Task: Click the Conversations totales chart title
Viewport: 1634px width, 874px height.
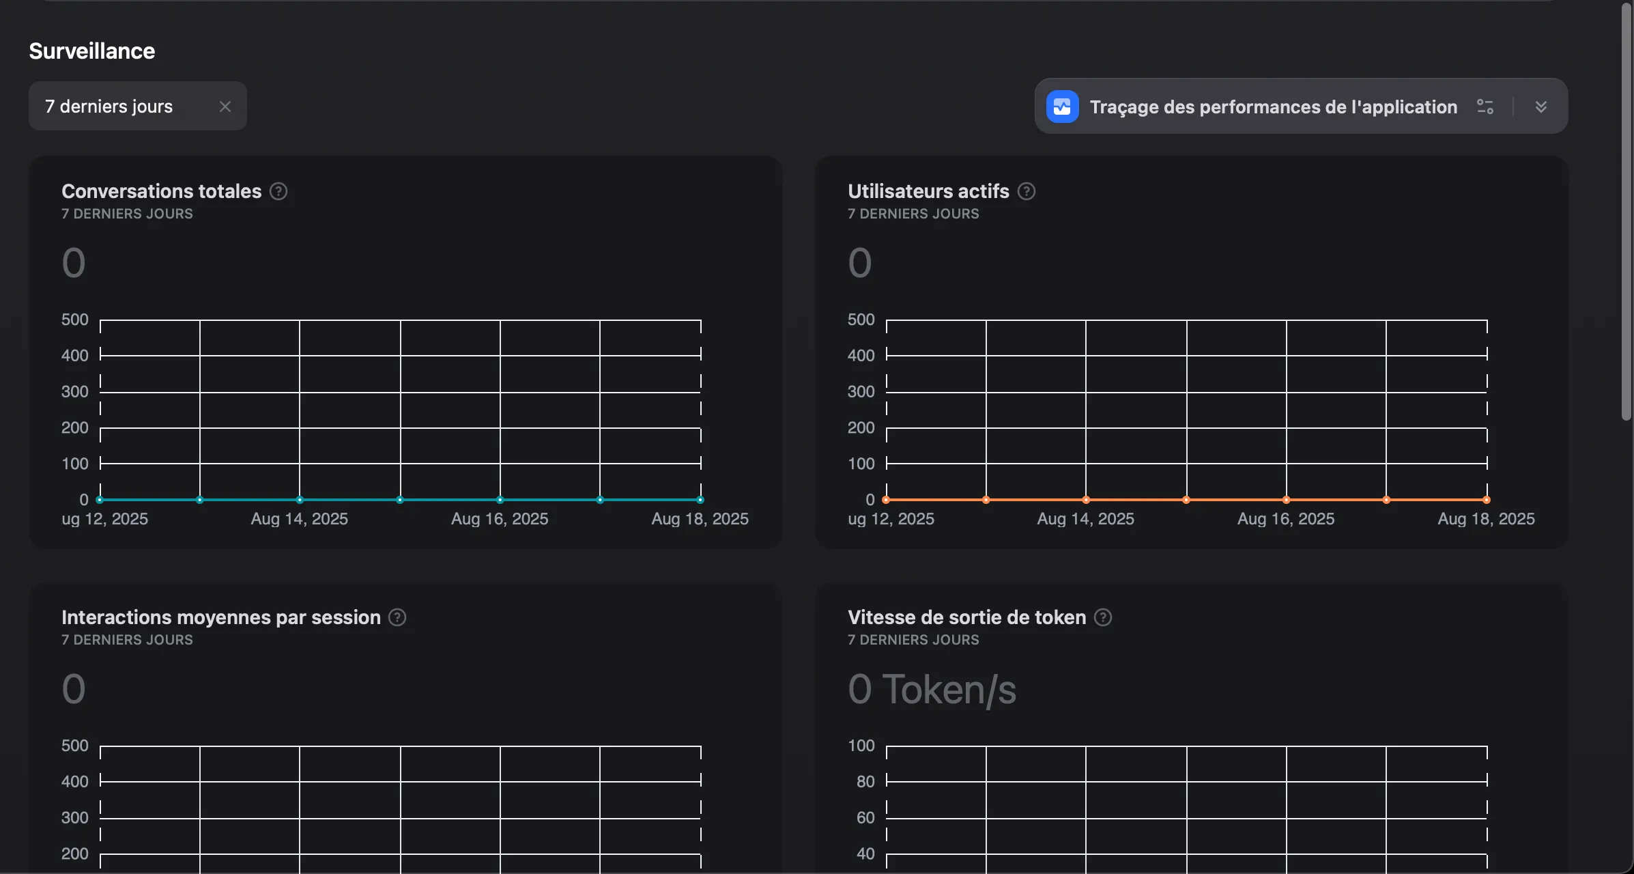Action: (x=161, y=191)
